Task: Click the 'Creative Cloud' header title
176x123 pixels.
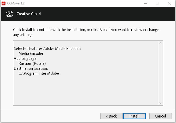Action: [29, 14]
